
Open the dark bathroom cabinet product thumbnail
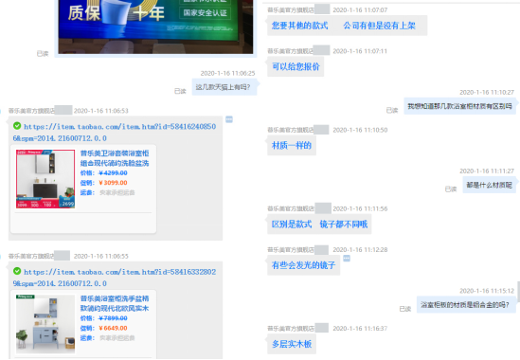click(x=45, y=179)
